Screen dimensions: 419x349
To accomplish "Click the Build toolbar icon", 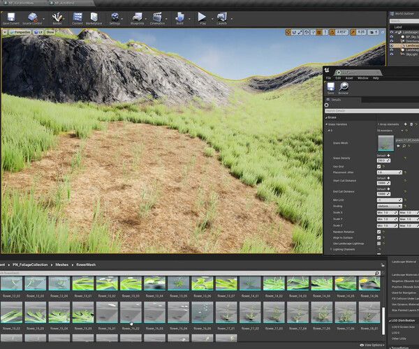I will (x=181, y=17).
